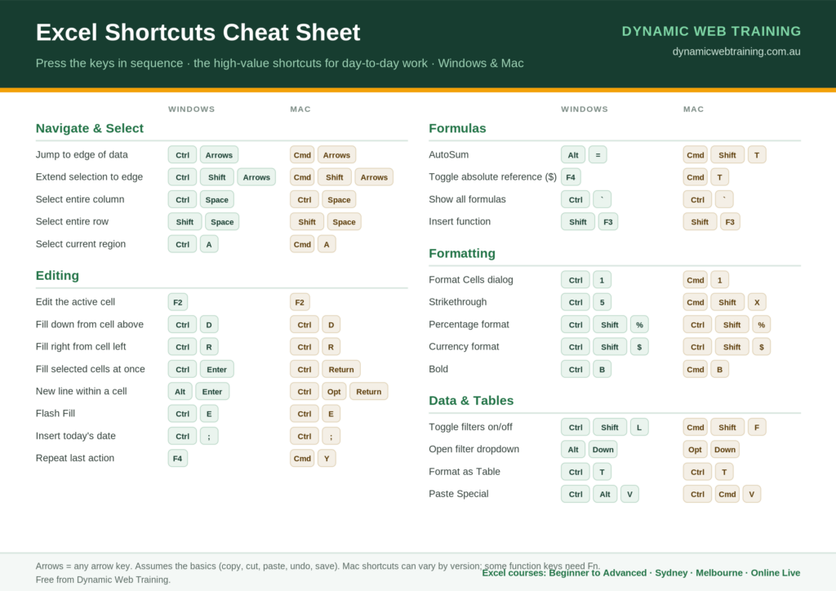Click the Fill selected cells at once label
836x591 pixels.
[x=90, y=369]
